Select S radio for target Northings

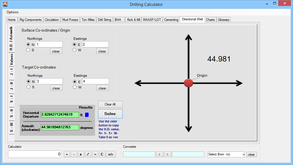28,87
